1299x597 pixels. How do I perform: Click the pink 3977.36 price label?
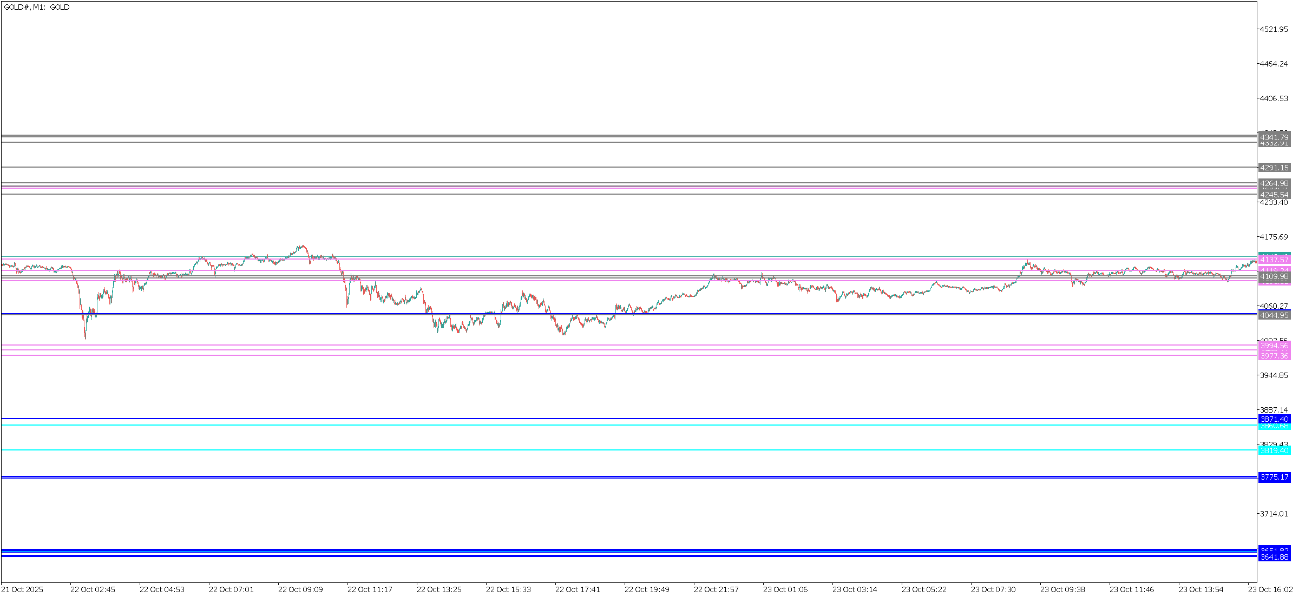click(1274, 356)
